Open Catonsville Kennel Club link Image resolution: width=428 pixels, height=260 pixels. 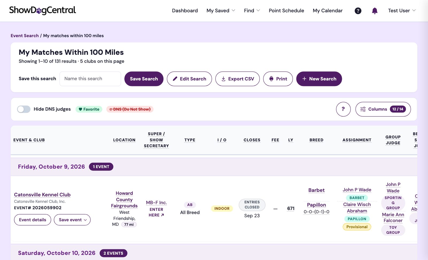click(42, 195)
